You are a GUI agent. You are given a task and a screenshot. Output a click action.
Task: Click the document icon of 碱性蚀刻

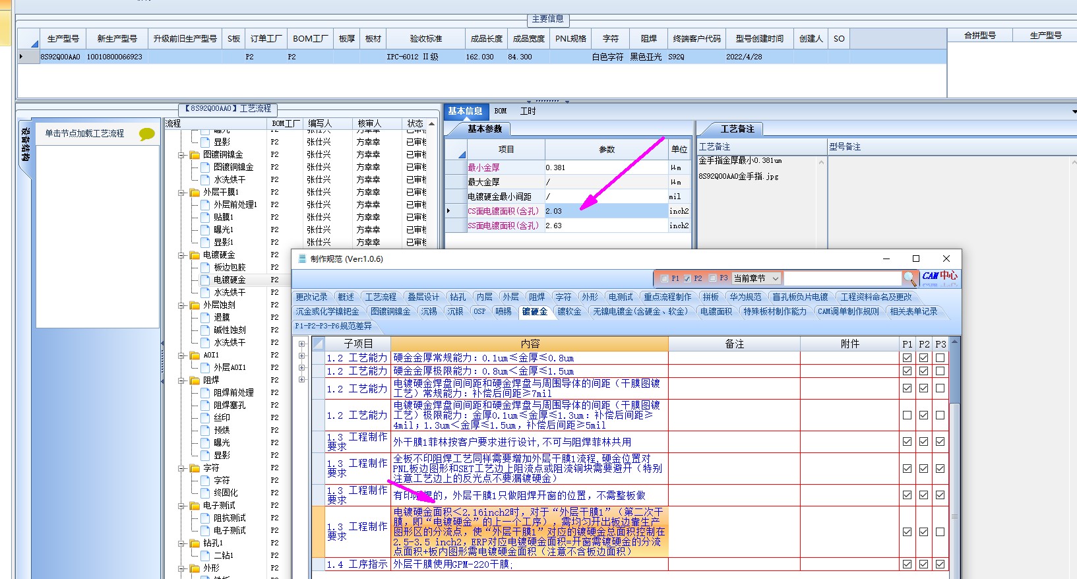[205, 330]
